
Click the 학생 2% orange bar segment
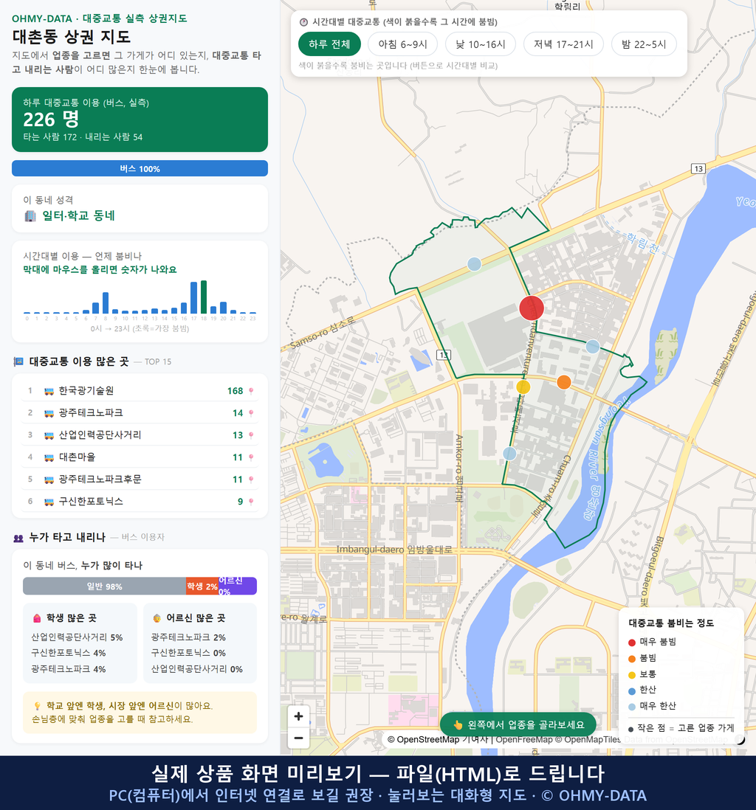point(202,586)
